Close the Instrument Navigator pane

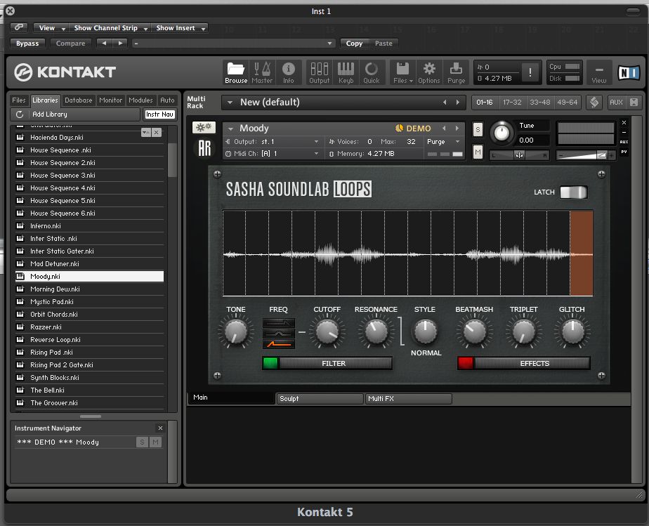coord(160,428)
